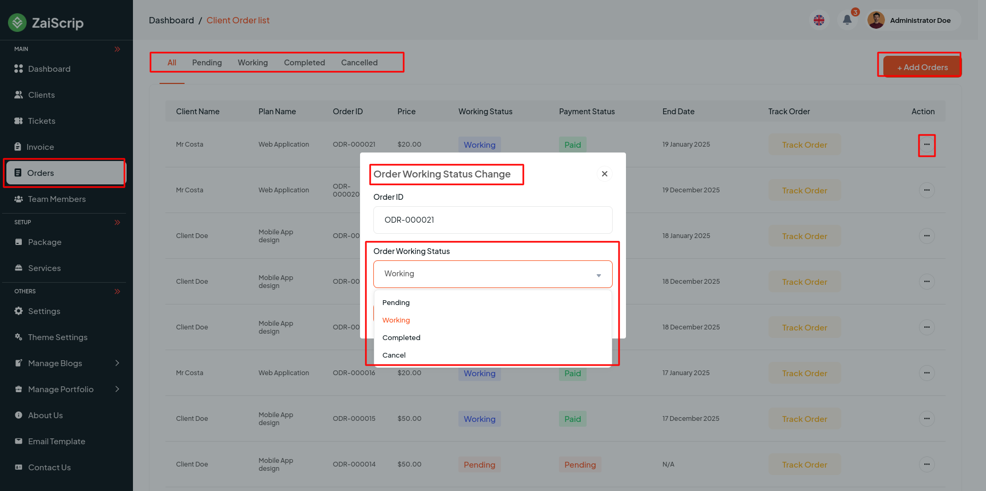Click the Payment Status column header

click(x=587, y=112)
